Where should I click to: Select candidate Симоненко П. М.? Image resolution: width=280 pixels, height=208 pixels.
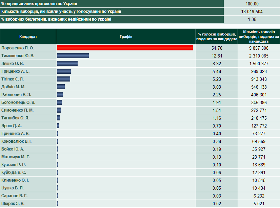pyautogui.click(x=17, y=110)
